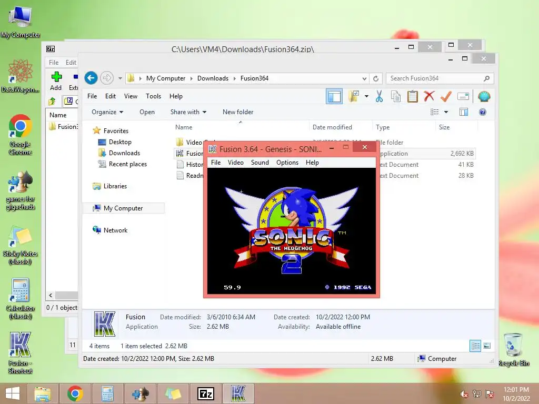This screenshot has height=404, width=539.
Task: Click the Windows Start button
Action: pyautogui.click(x=13, y=393)
